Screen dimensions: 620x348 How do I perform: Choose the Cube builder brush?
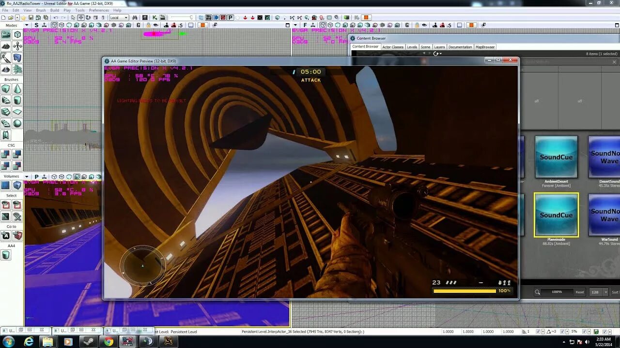click(6, 89)
